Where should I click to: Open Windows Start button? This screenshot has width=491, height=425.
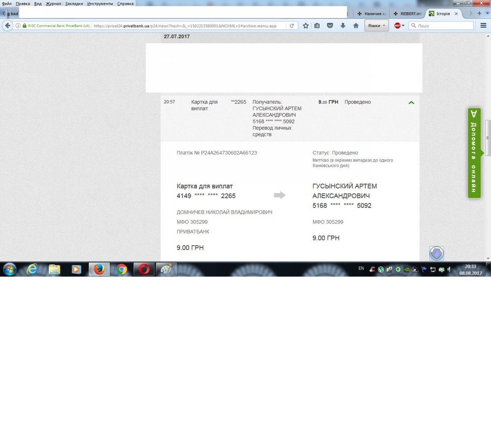pyautogui.click(x=9, y=269)
